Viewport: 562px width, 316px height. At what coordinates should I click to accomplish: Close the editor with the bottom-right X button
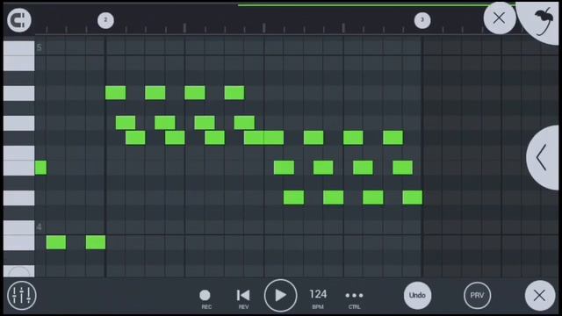539,296
